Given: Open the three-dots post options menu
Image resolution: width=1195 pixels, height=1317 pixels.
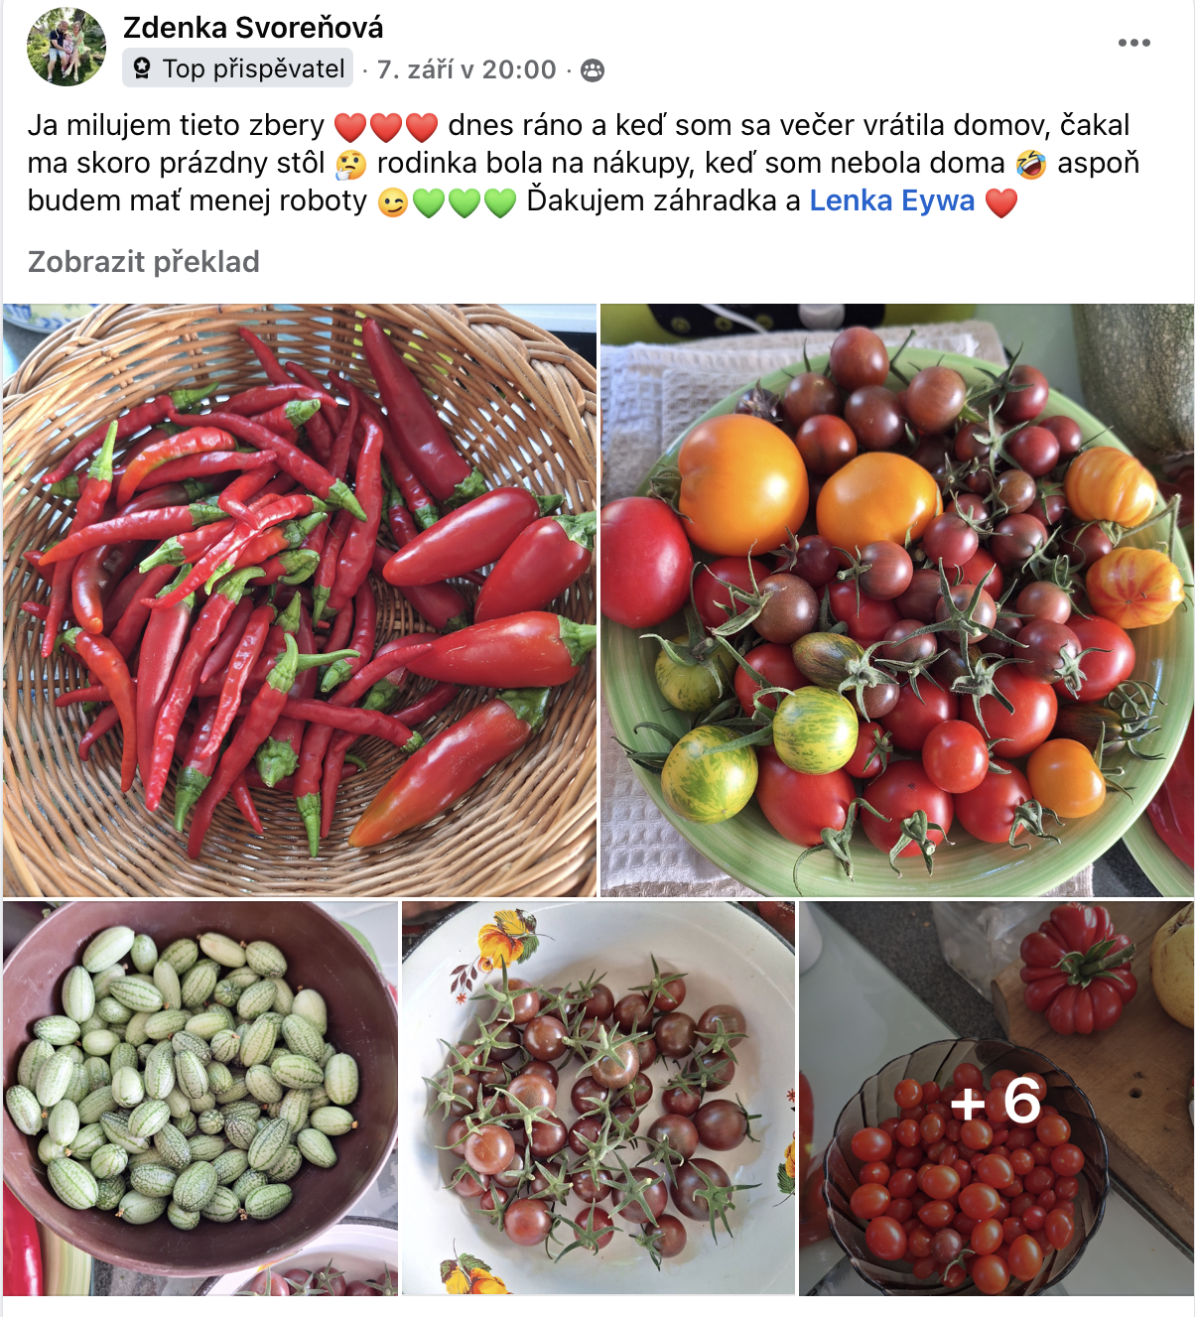Looking at the screenshot, I should point(1133,43).
